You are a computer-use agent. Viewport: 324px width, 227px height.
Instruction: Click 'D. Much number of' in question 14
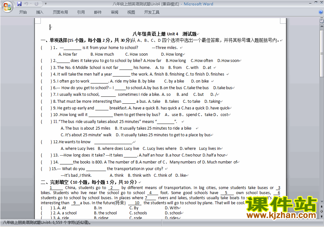[220, 162]
